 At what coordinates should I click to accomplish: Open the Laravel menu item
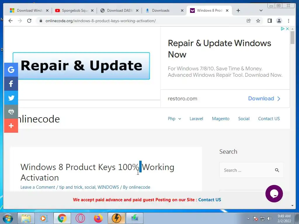[196, 119]
